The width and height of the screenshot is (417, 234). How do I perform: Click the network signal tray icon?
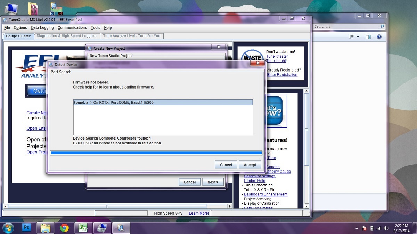pyautogui.click(x=379, y=228)
